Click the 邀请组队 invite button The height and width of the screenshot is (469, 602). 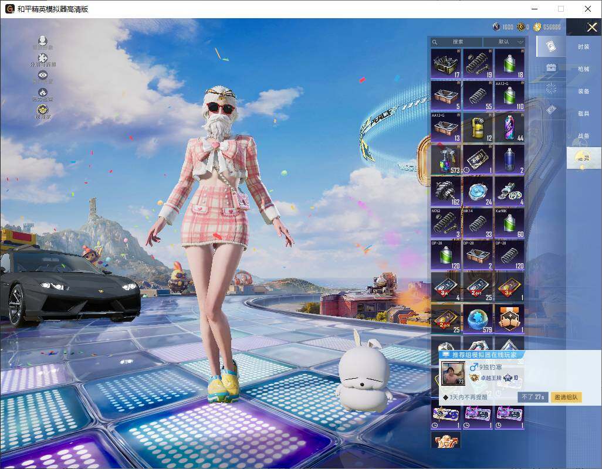click(566, 397)
